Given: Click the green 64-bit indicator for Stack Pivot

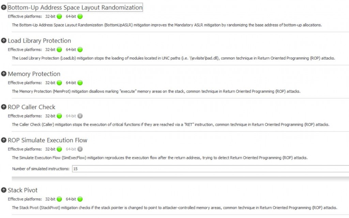Looking at the screenshot, I should pos(79,199).
